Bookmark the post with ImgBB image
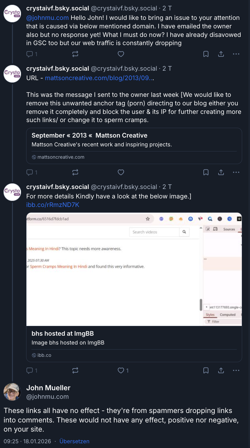The height and width of the screenshot is (448, 250). 206,370
